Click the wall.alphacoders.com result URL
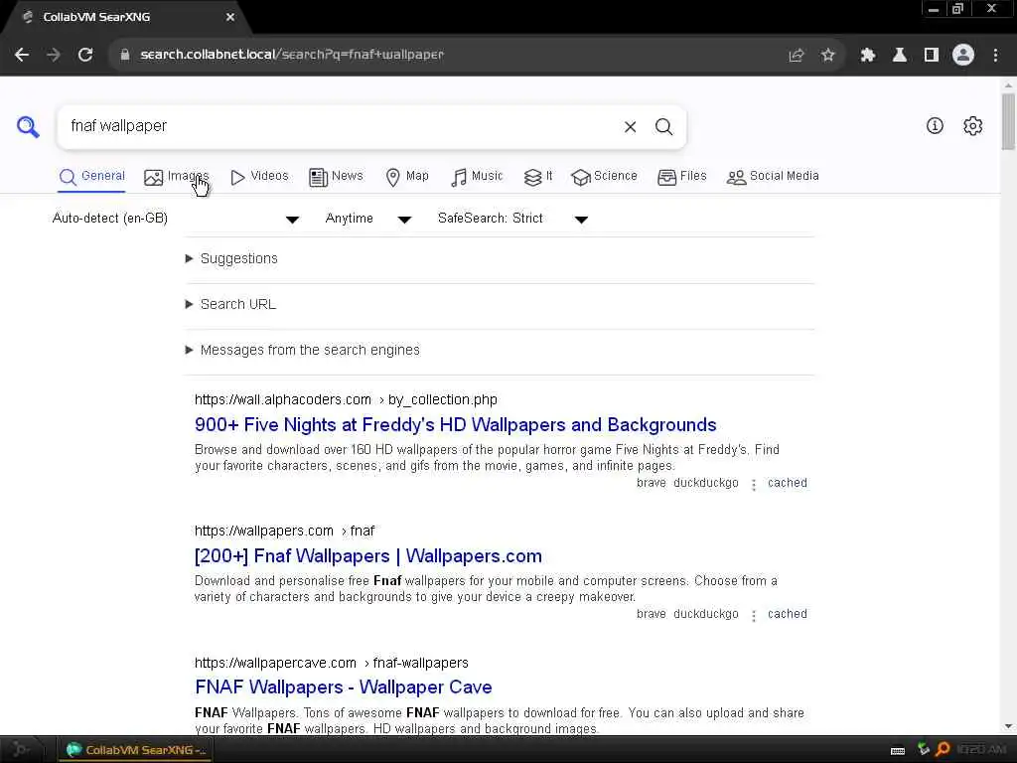1017x763 pixels. click(346, 399)
